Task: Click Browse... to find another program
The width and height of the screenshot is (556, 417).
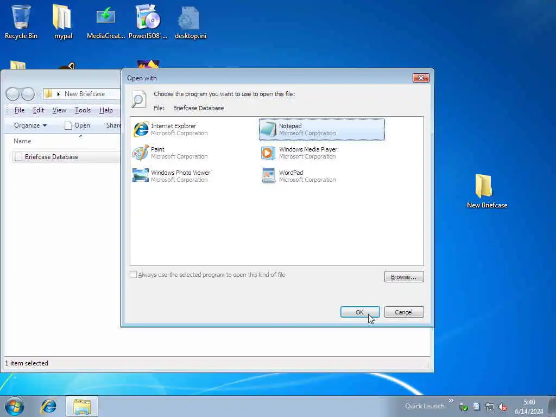Action: (404, 276)
